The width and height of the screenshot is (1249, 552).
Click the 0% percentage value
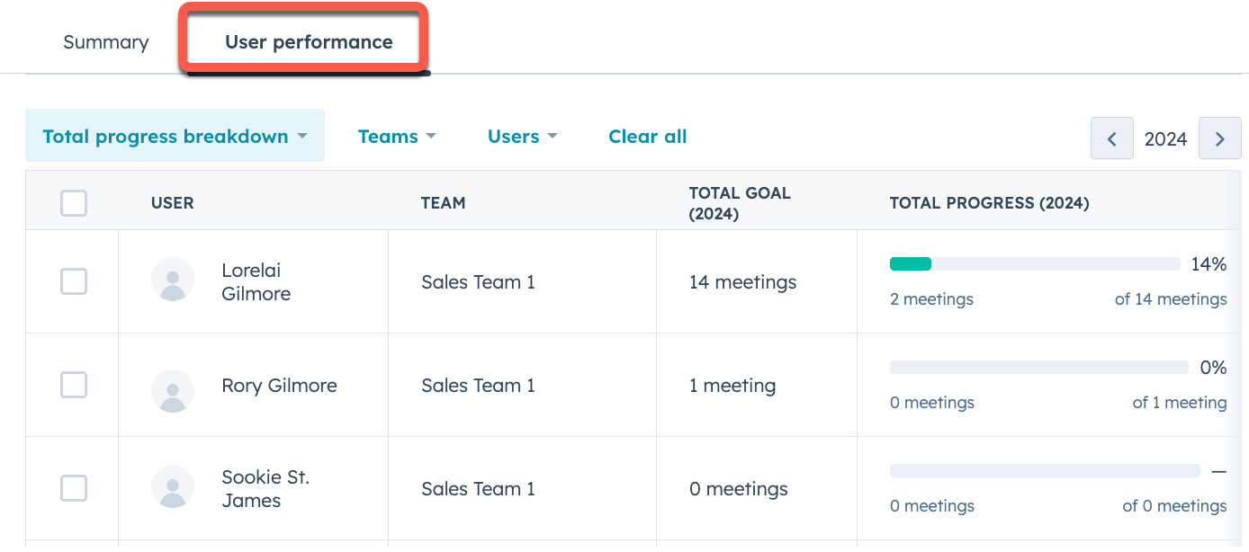pyautogui.click(x=1214, y=368)
